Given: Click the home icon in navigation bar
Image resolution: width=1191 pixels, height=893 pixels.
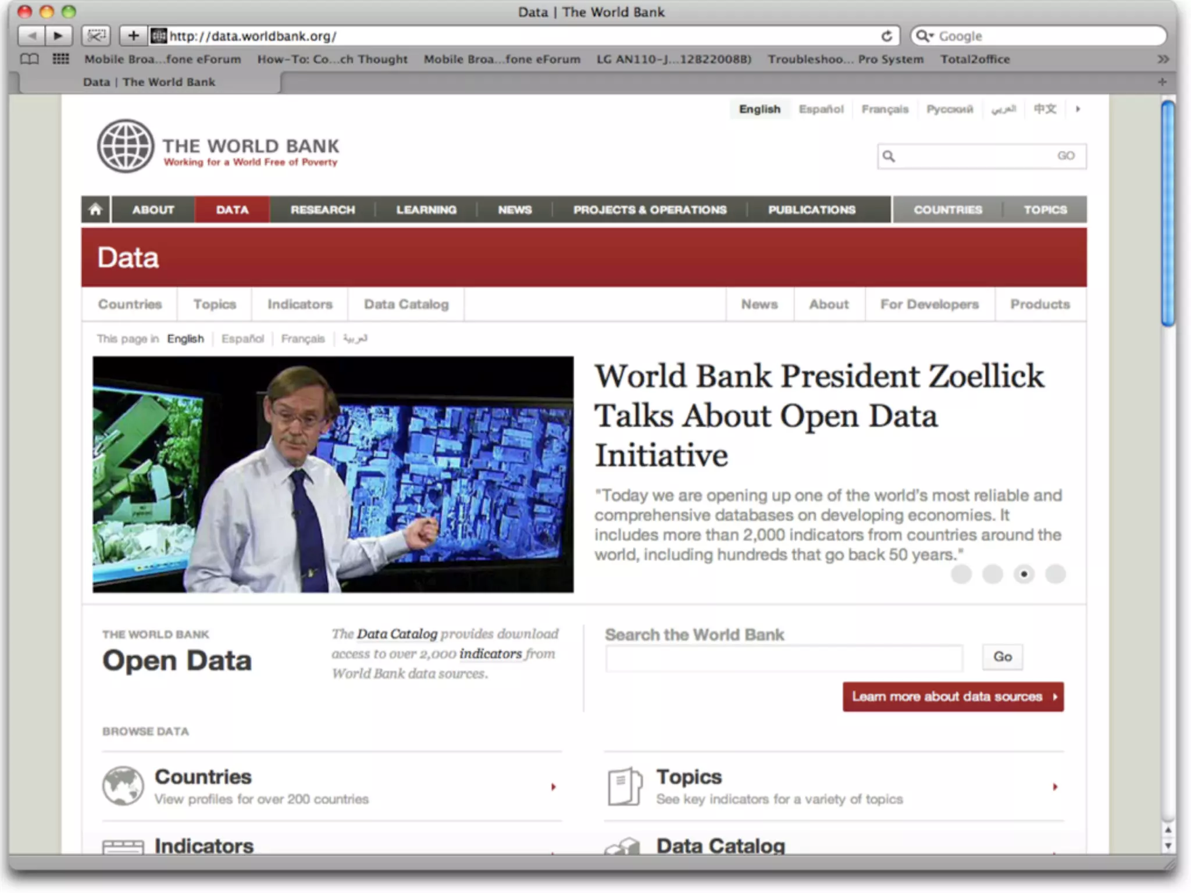Looking at the screenshot, I should click(x=96, y=209).
